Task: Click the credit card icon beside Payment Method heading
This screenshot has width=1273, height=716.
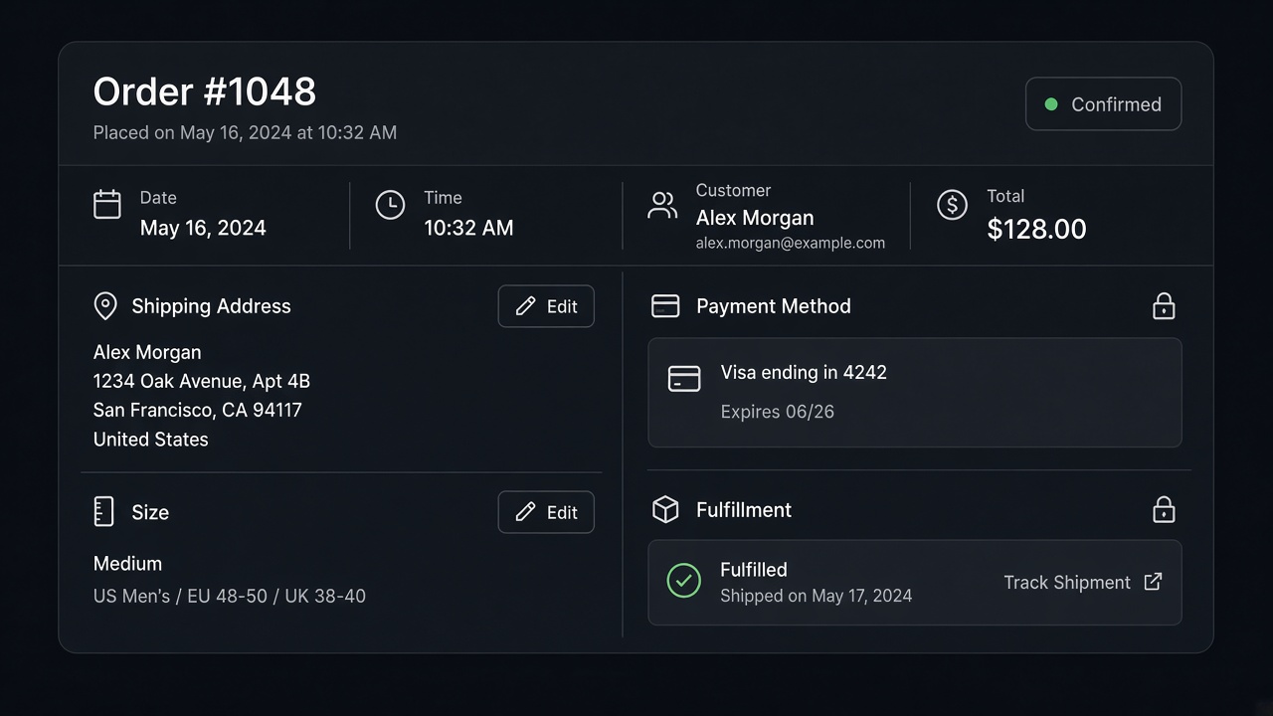Action: pos(665,306)
